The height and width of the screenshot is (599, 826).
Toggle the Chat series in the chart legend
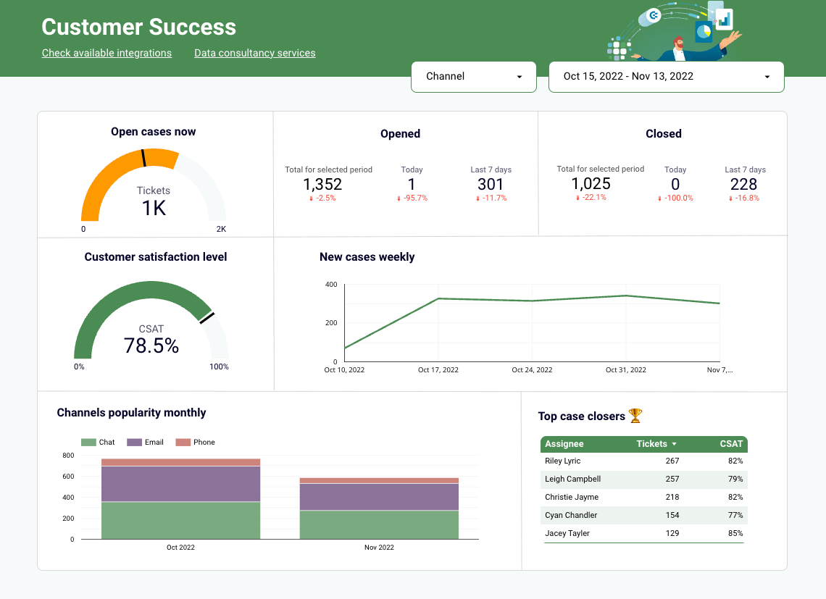pos(98,442)
